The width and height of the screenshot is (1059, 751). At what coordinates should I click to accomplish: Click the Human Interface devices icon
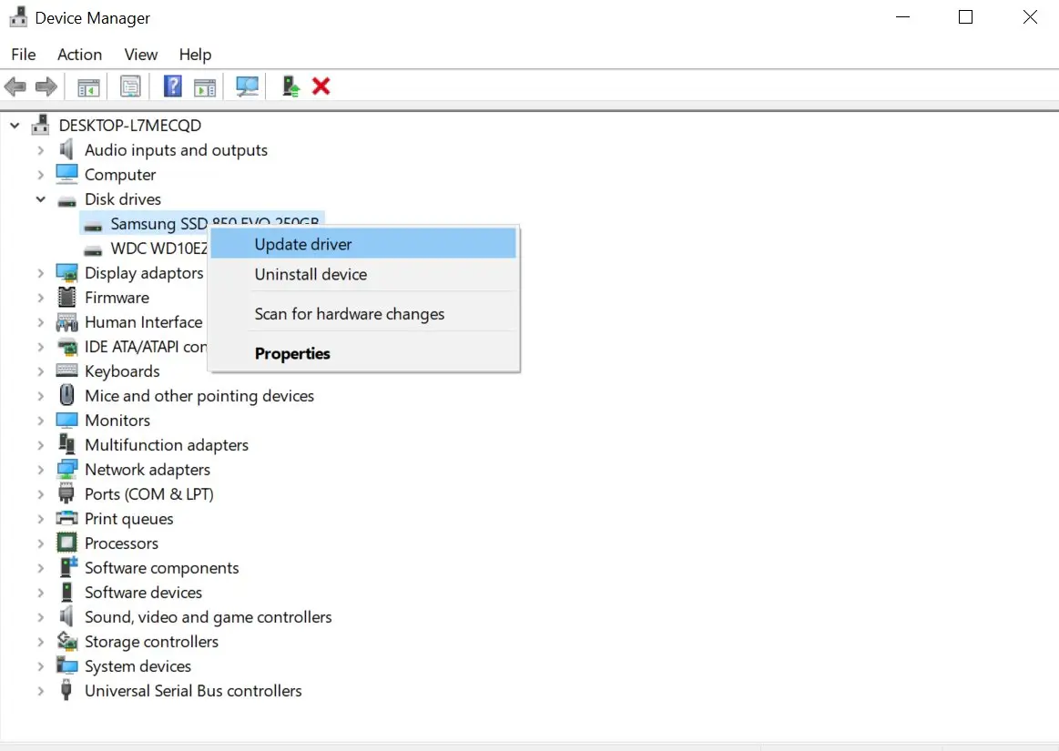tap(66, 322)
